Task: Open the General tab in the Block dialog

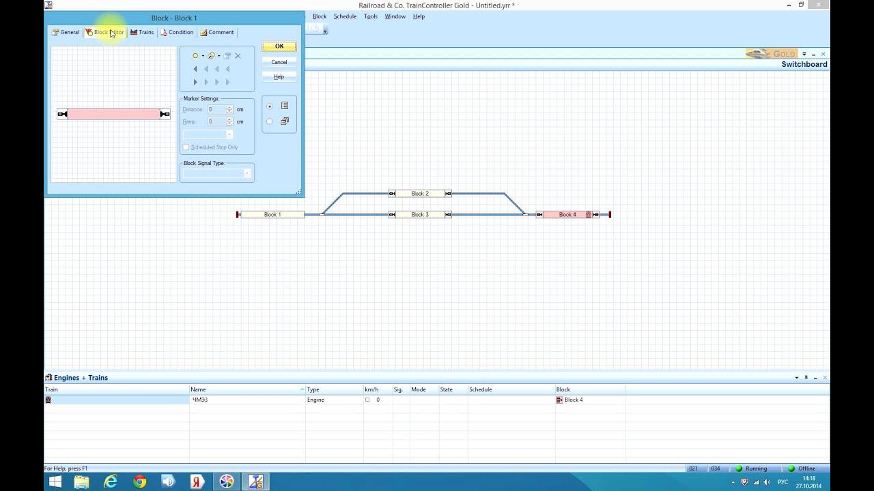Action: pyautogui.click(x=66, y=32)
